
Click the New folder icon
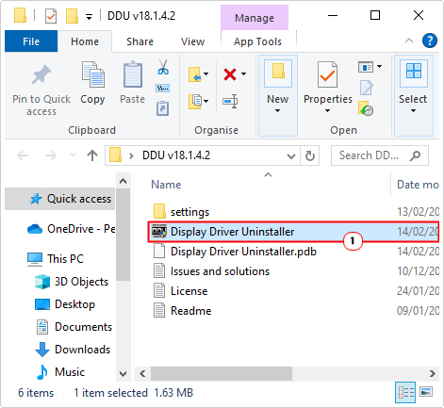(278, 72)
